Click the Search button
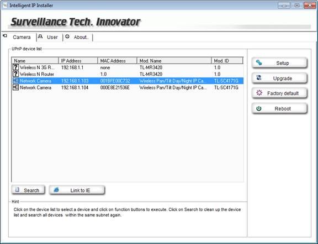The image size is (318, 244). coord(28,190)
